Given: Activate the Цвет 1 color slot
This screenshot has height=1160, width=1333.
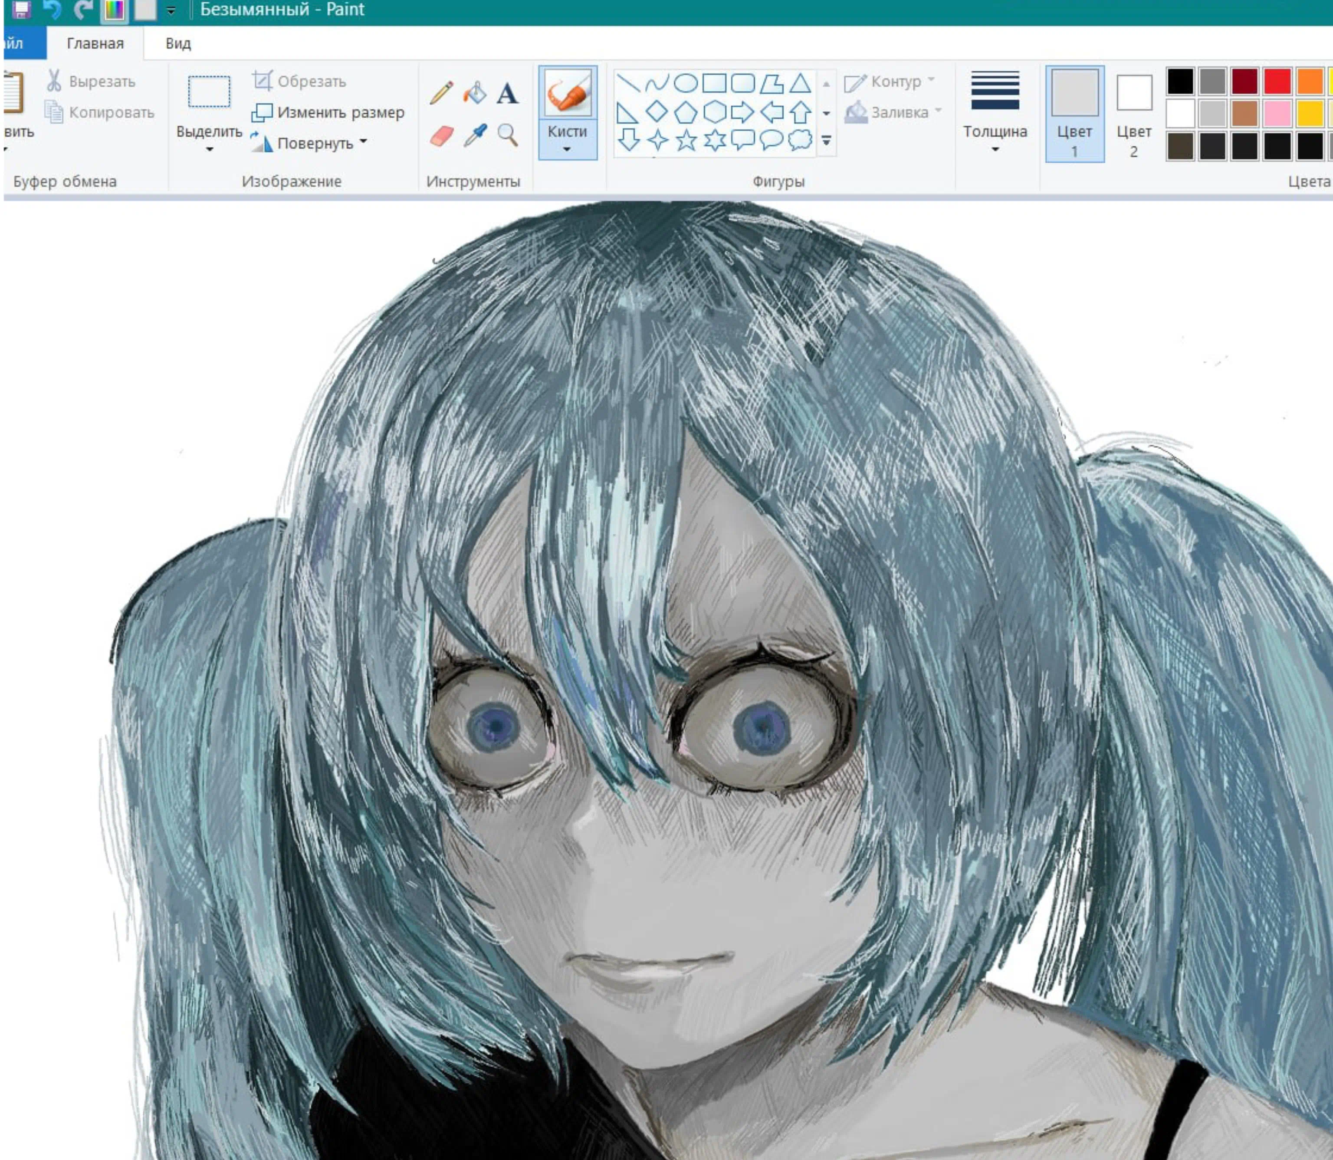Looking at the screenshot, I should [1074, 114].
